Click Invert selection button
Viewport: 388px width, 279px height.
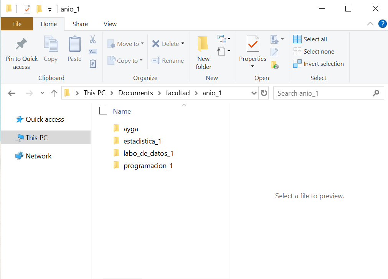319,64
